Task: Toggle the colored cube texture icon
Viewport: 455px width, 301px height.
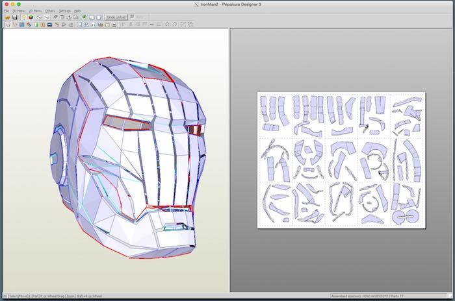Action: 31,18
